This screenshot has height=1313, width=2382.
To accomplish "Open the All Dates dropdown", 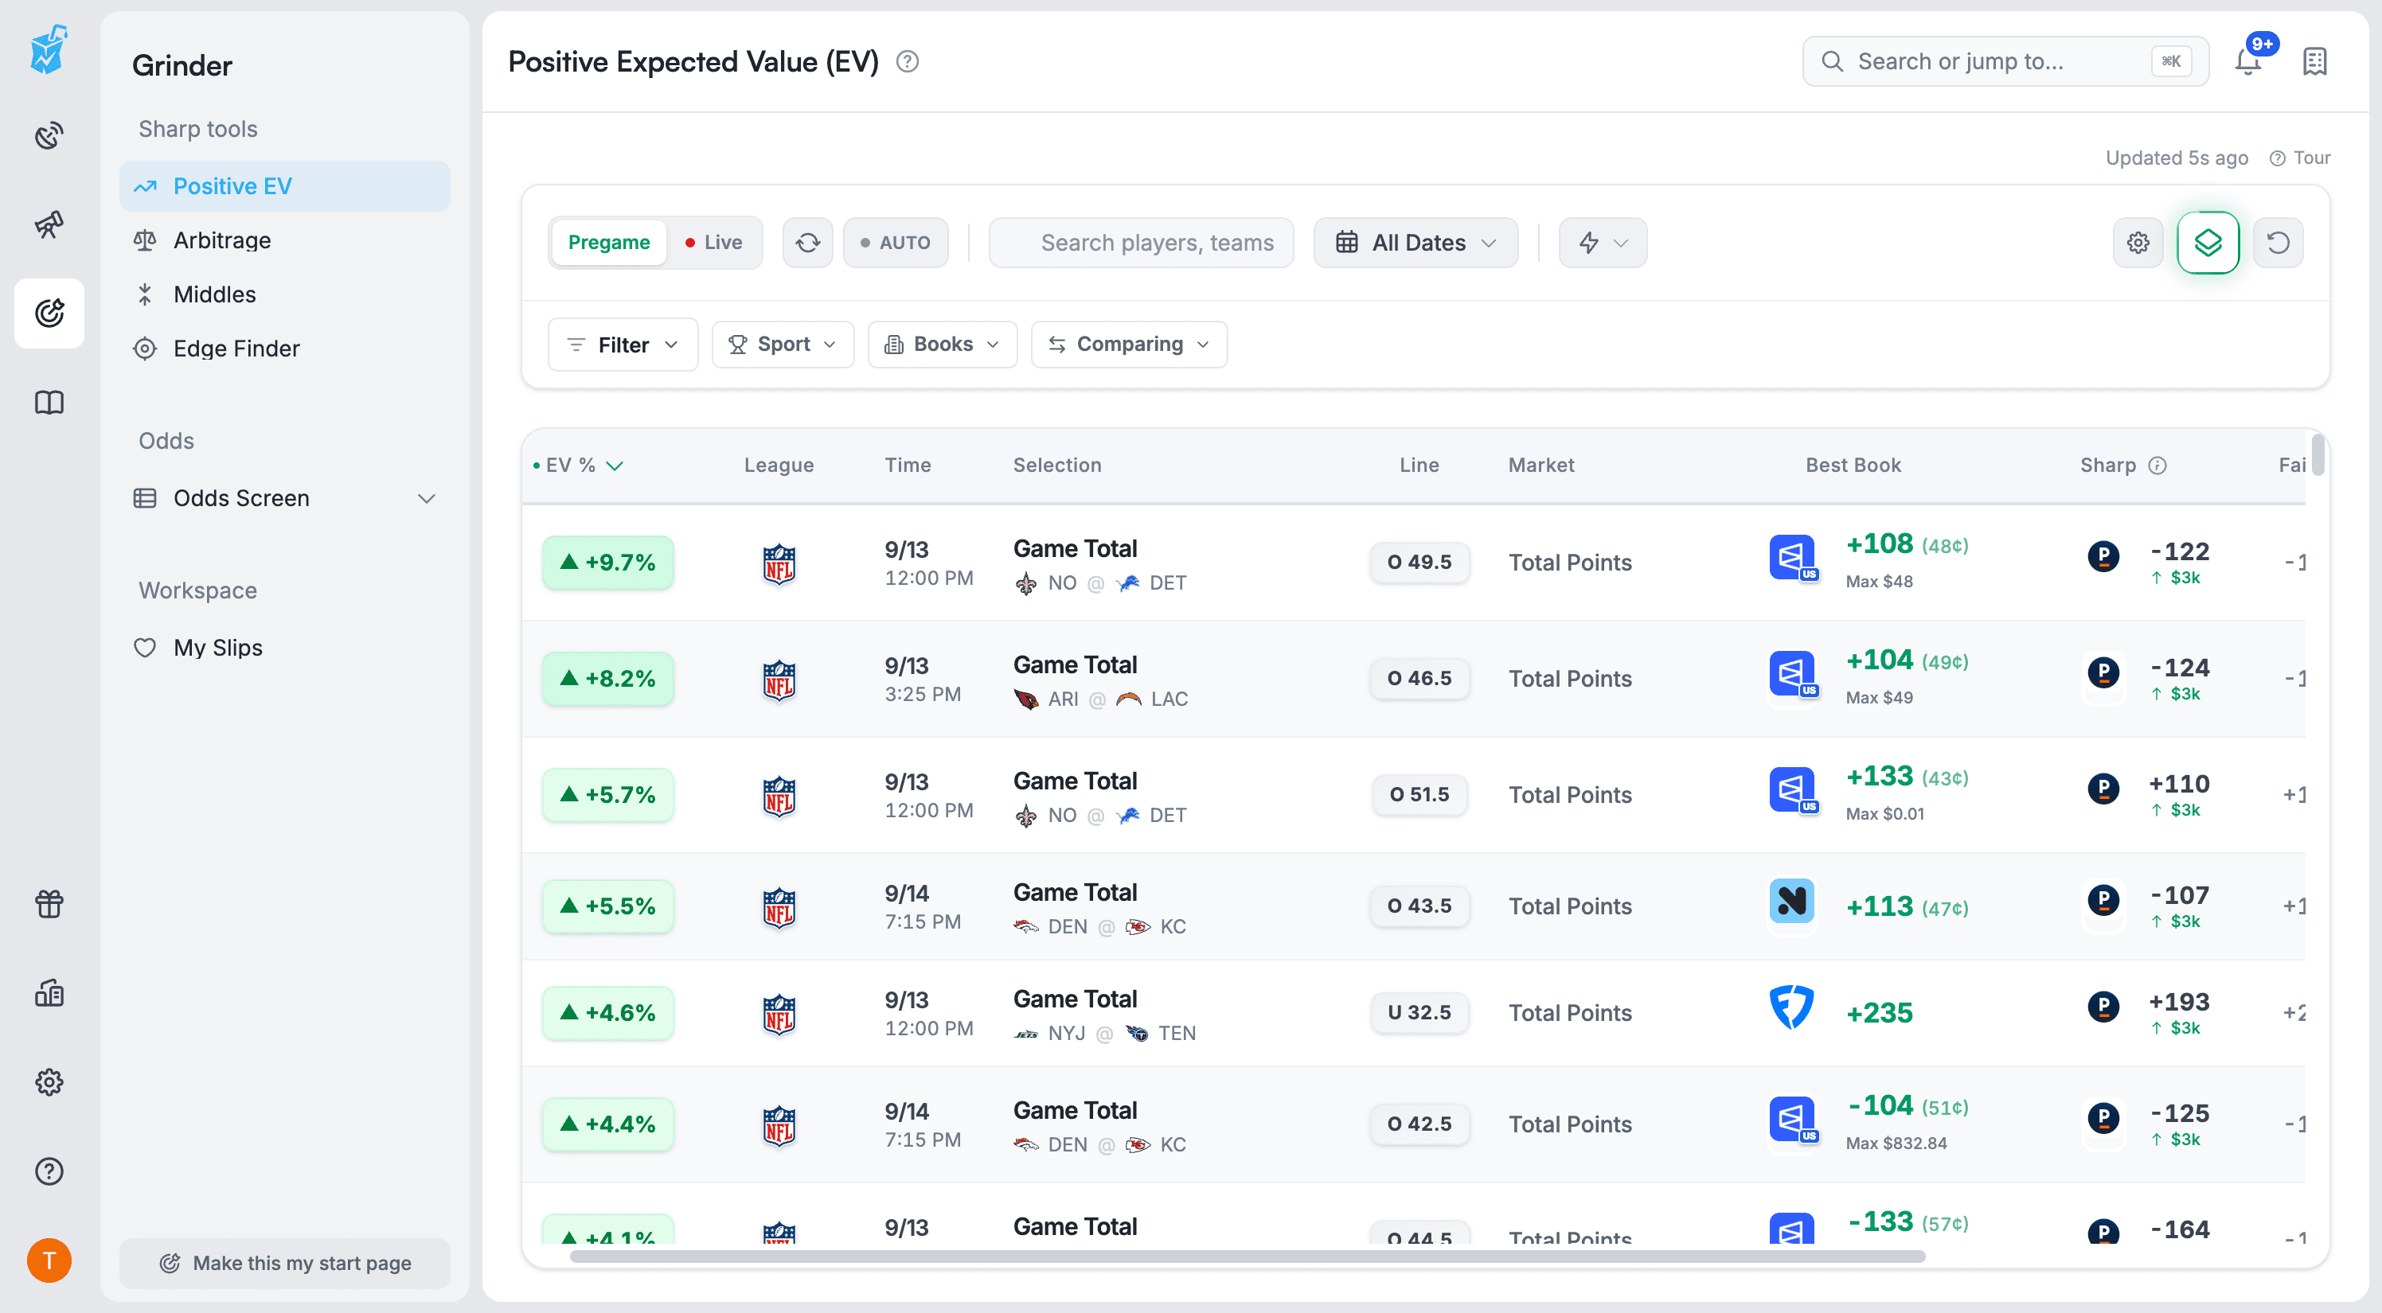I will pyautogui.click(x=1416, y=243).
